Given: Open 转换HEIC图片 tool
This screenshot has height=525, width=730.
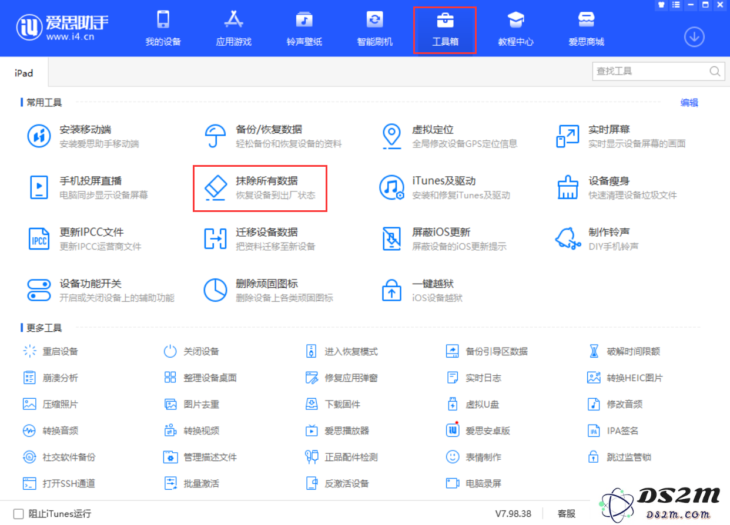Looking at the screenshot, I should tap(625, 378).
